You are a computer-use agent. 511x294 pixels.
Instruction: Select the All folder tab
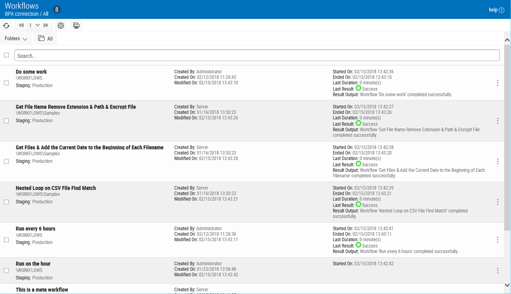click(x=45, y=39)
